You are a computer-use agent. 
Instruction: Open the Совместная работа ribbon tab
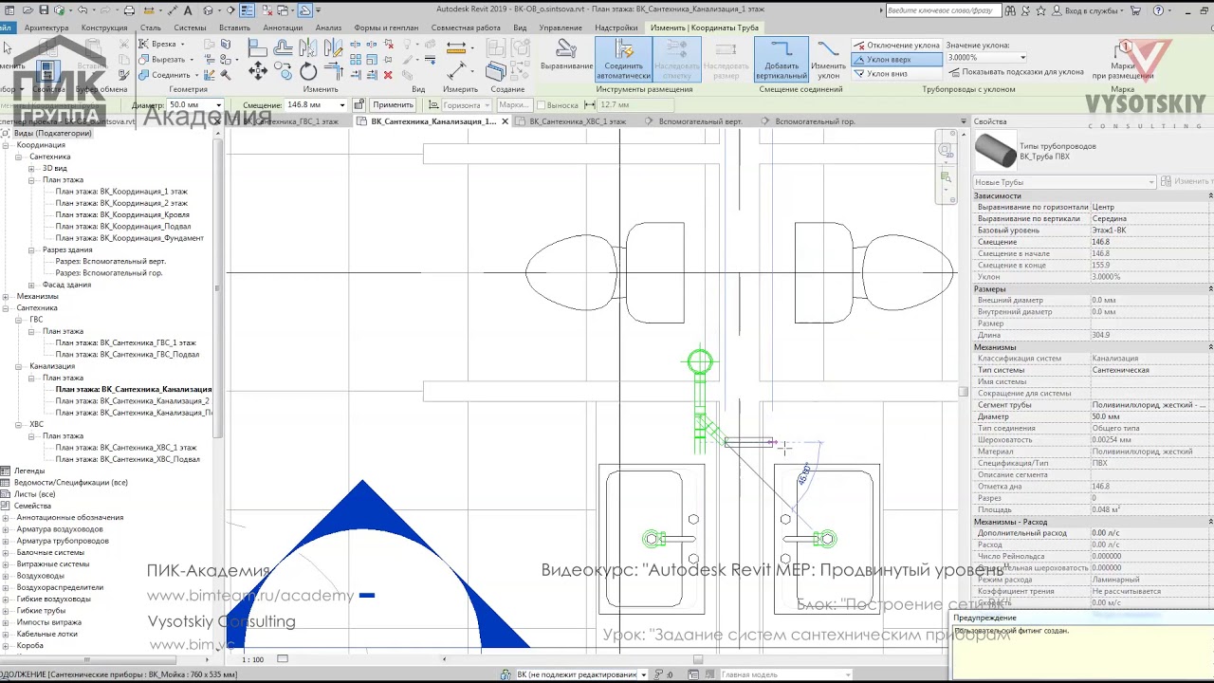tap(466, 28)
